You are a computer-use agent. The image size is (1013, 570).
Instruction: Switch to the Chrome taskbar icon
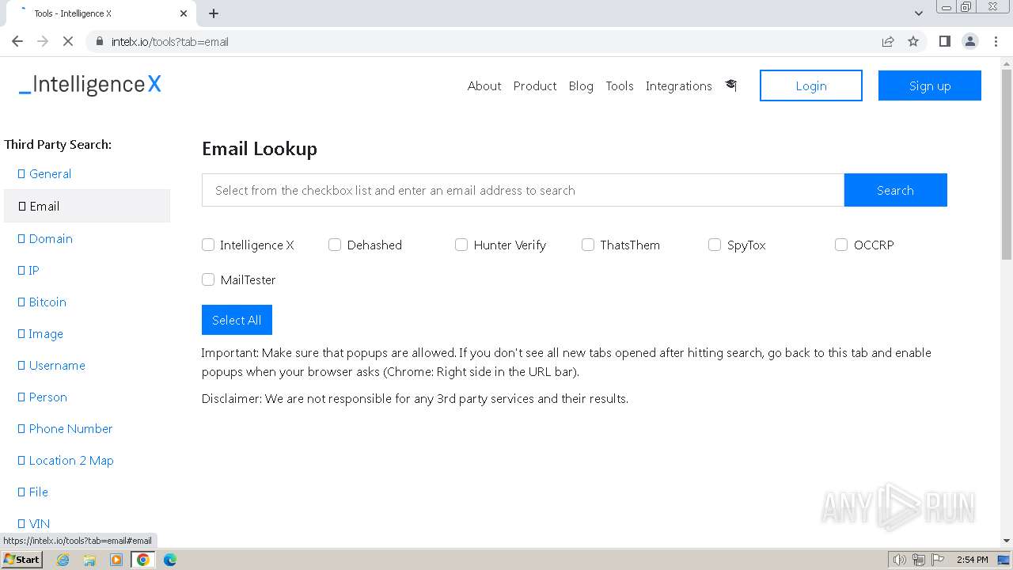143,560
